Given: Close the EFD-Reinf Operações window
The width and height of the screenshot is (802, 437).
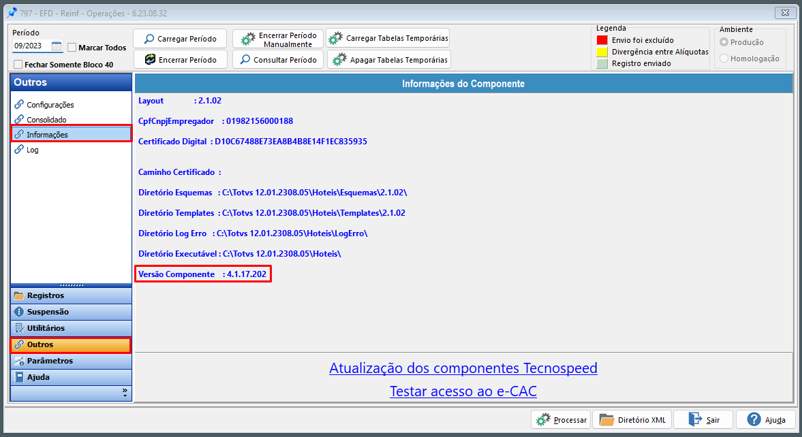Looking at the screenshot, I should 785,13.
